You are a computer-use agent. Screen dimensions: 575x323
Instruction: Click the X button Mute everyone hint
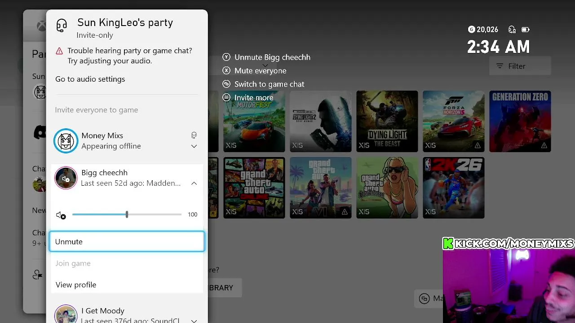click(254, 71)
